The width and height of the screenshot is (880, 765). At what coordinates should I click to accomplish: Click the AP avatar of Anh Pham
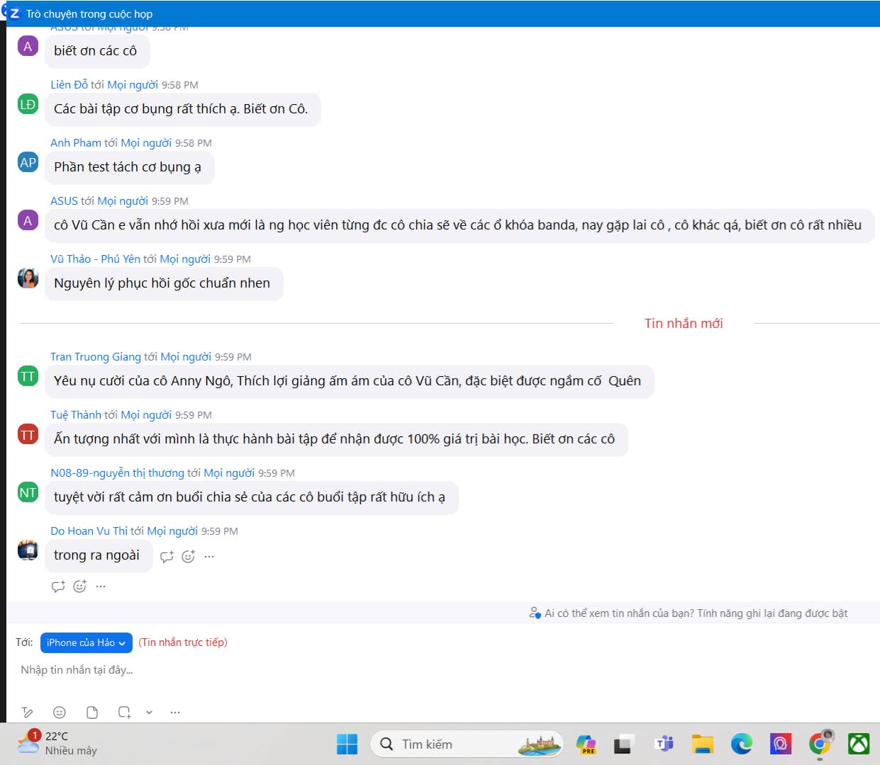pos(28,162)
